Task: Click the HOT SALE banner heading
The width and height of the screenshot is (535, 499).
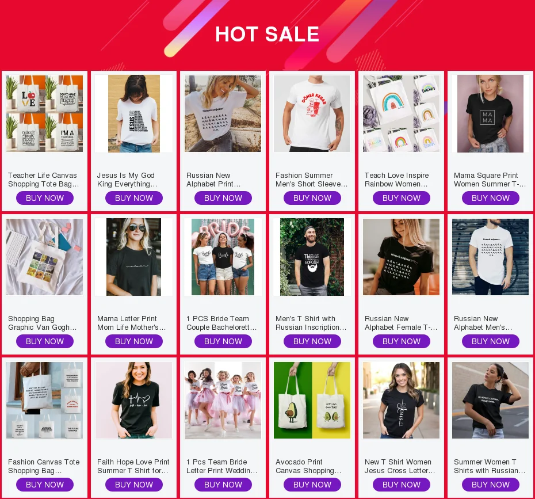Action: pos(267,34)
